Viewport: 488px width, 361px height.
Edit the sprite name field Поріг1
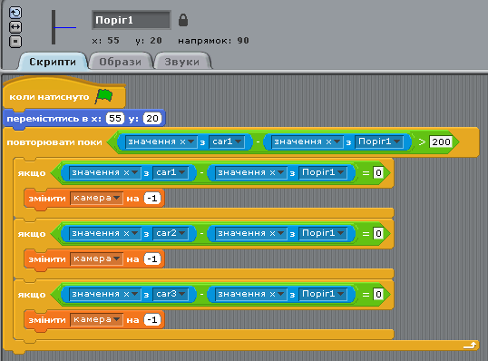click(x=132, y=20)
